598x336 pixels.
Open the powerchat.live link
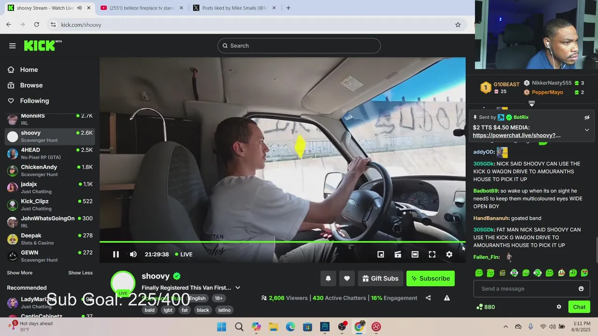coord(517,135)
